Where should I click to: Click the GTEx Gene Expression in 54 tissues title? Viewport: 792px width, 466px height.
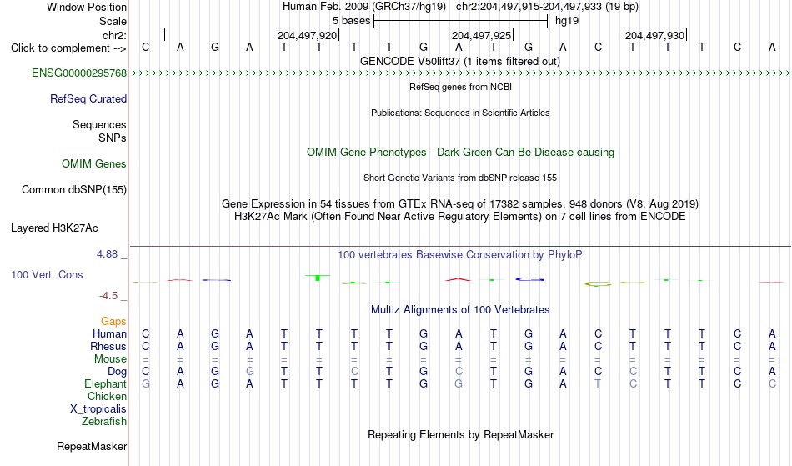point(460,204)
